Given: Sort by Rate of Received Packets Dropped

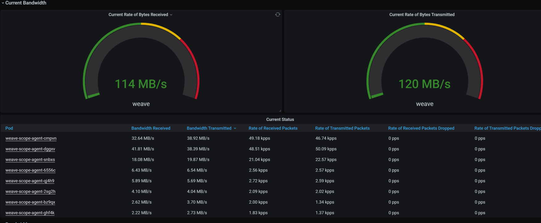Looking at the screenshot, I should pos(421,128).
